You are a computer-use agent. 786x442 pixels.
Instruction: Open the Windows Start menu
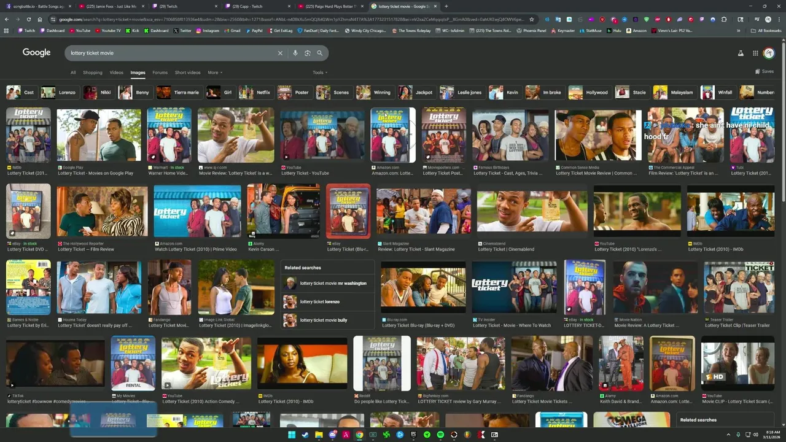point(292,435)
